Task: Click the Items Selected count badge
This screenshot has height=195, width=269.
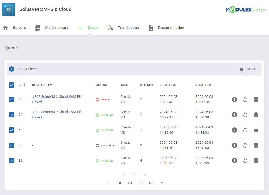Action: tap(12, 69)
